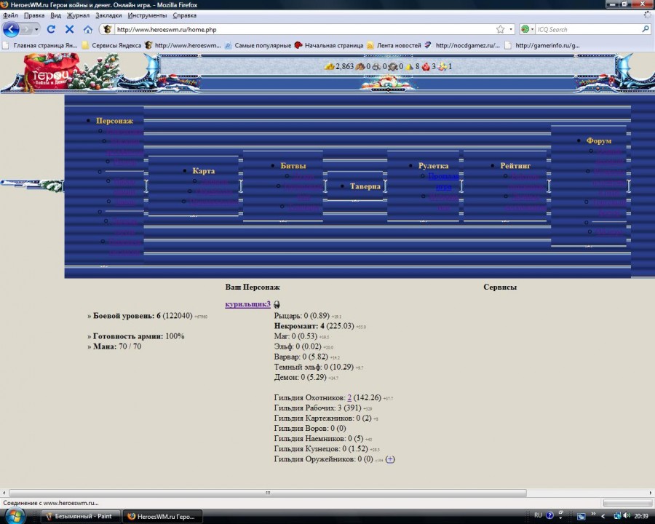Viewport: 655px width, 524px height.
Task: Click the RU language indicator
Action: (x=538, y=515)
